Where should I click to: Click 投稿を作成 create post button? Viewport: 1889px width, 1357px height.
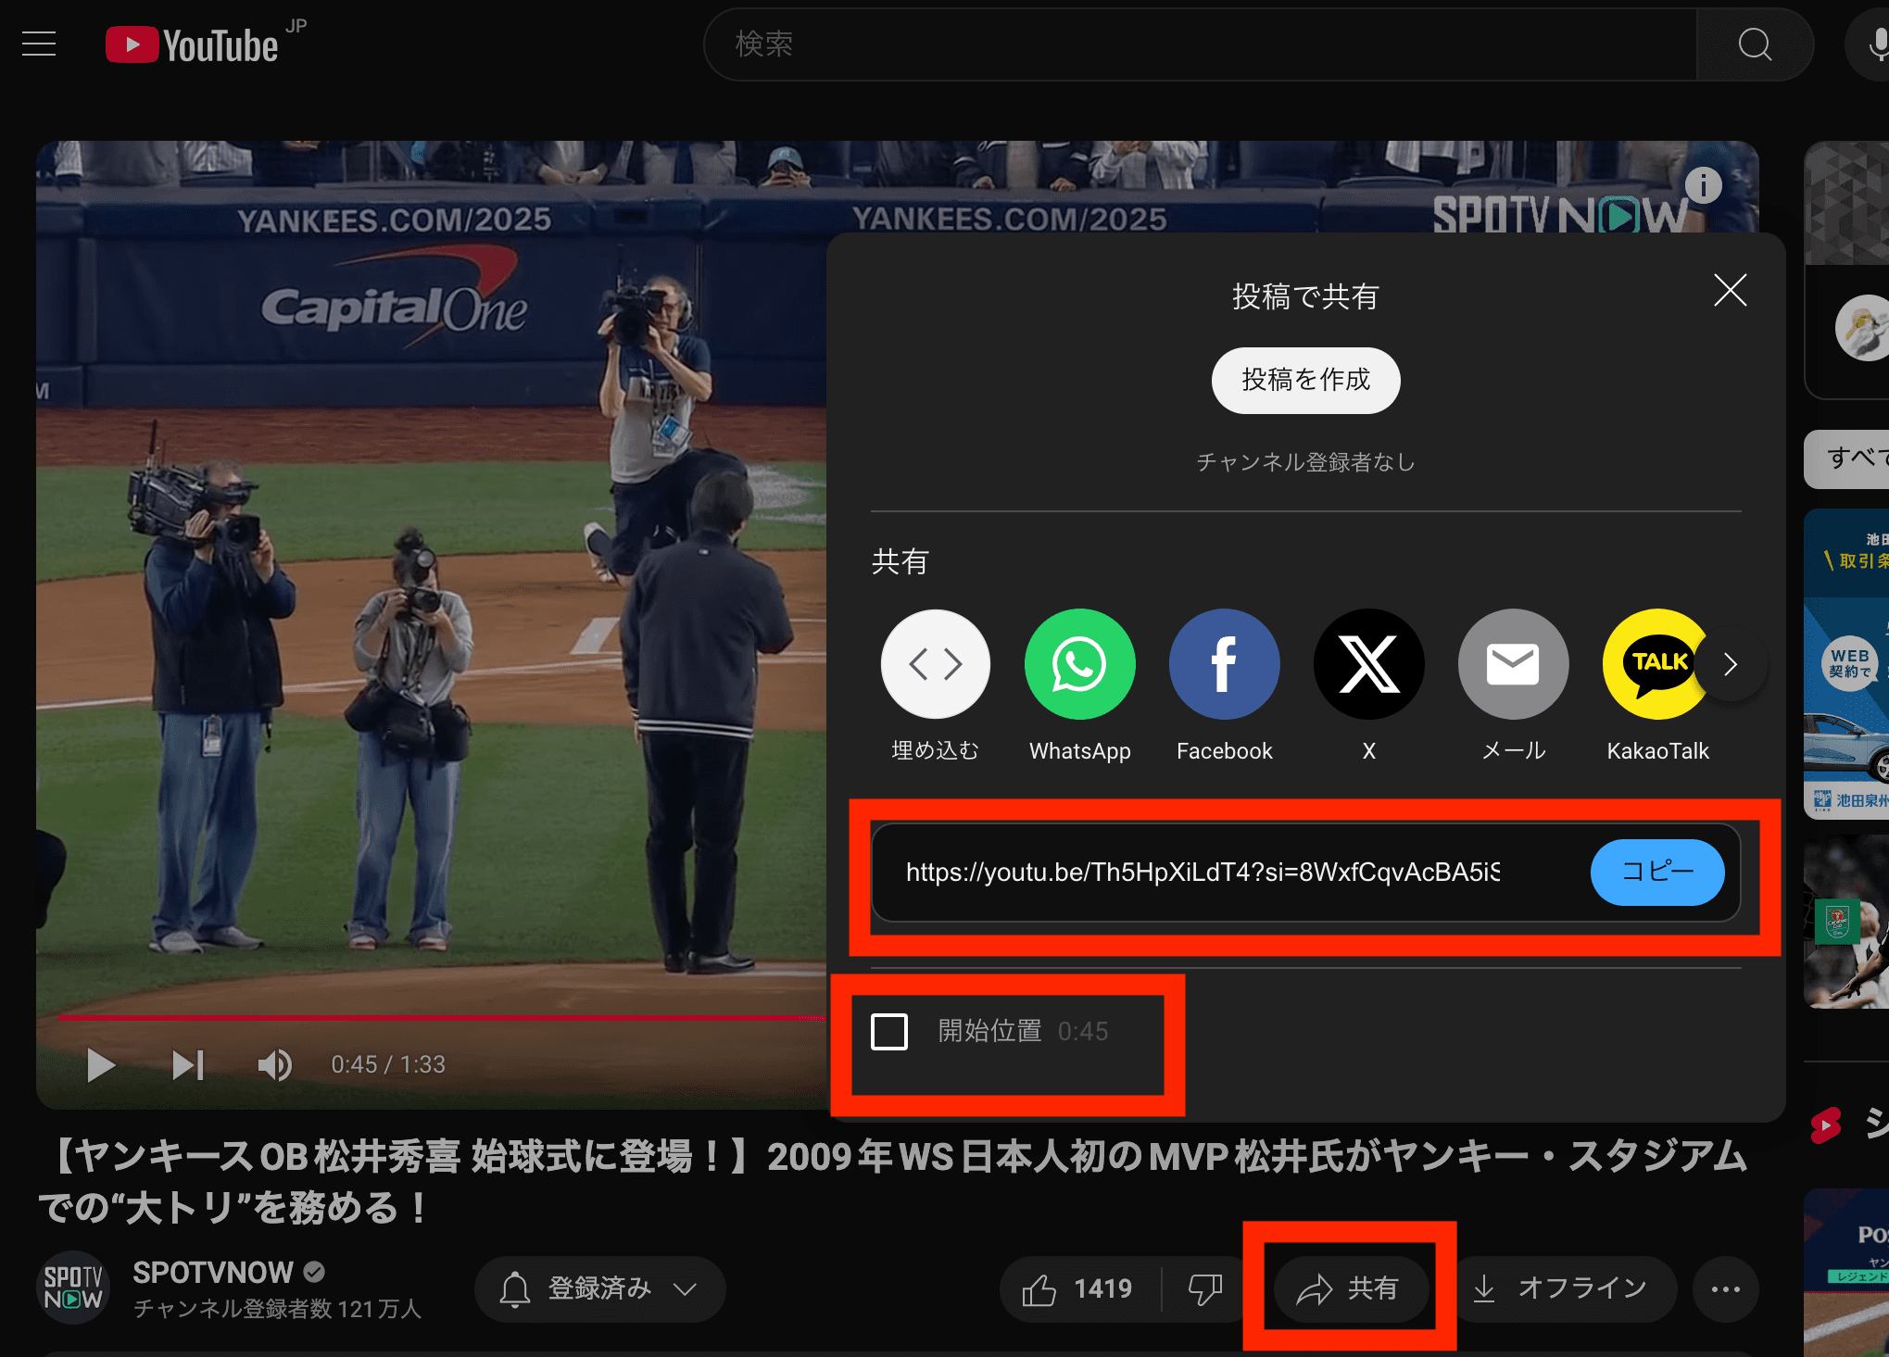(1305, 382)
